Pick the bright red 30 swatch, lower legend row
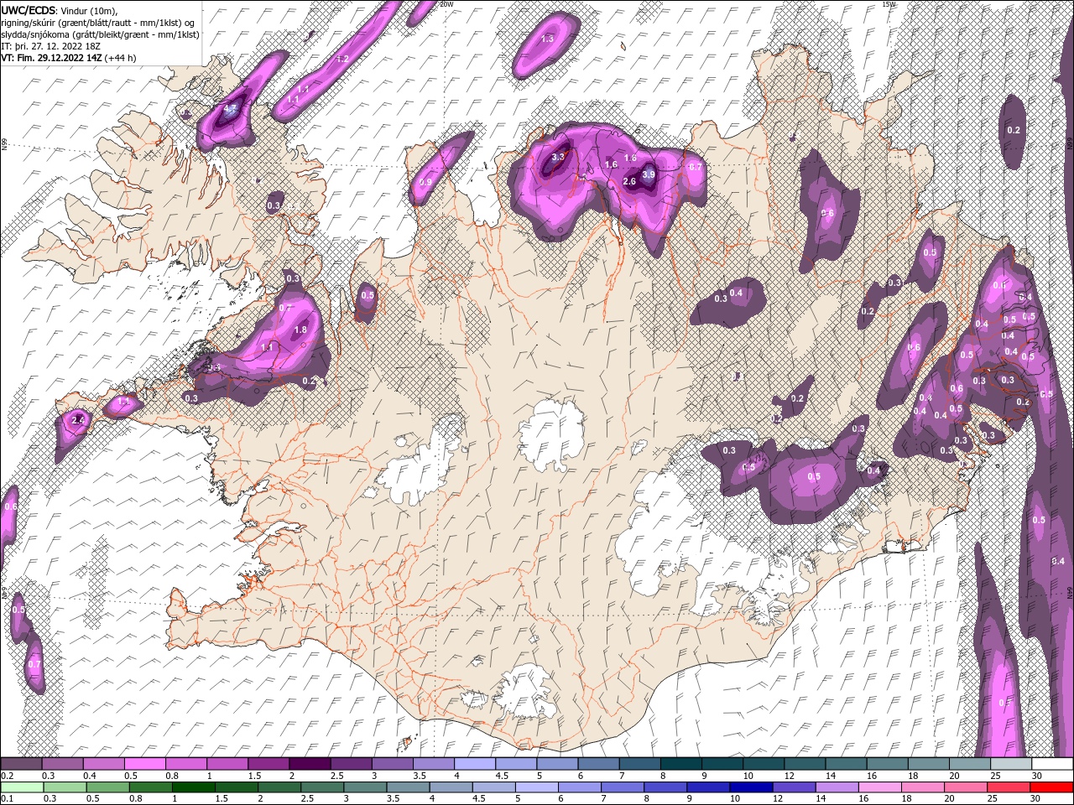 click(1051, 787)
